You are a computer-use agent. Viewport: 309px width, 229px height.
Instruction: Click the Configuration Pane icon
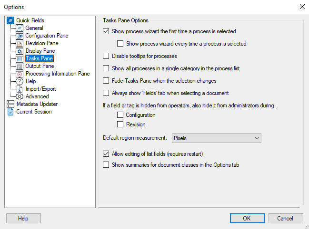[20, 36]
